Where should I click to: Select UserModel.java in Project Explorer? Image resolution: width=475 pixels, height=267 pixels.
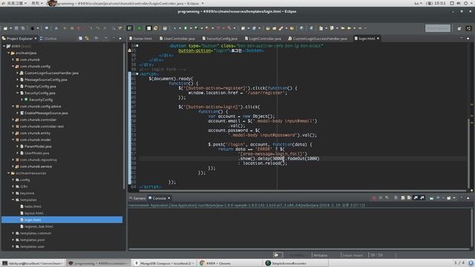point(36,153)
